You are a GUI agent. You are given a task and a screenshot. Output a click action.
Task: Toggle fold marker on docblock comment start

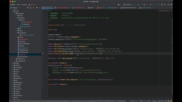(48, 11)
